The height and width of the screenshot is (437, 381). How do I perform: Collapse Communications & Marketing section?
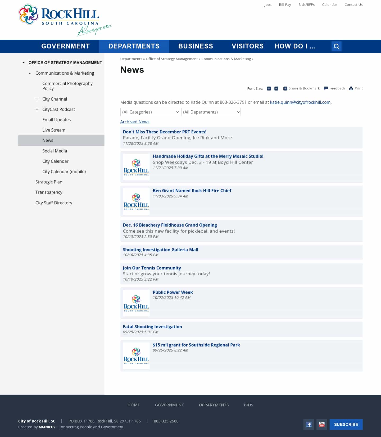pyautogui.click(x=30, y=73)
